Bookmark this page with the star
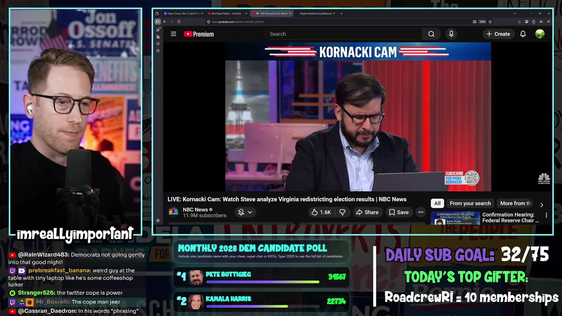Viewport: 562px width, 316px height. 490,22
